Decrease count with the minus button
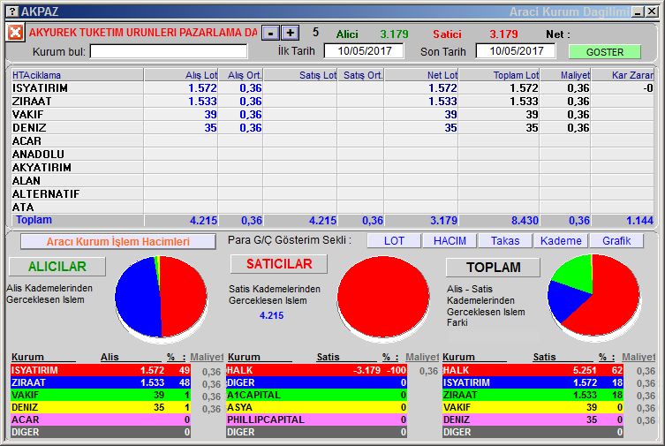 [x=270, y=33]
